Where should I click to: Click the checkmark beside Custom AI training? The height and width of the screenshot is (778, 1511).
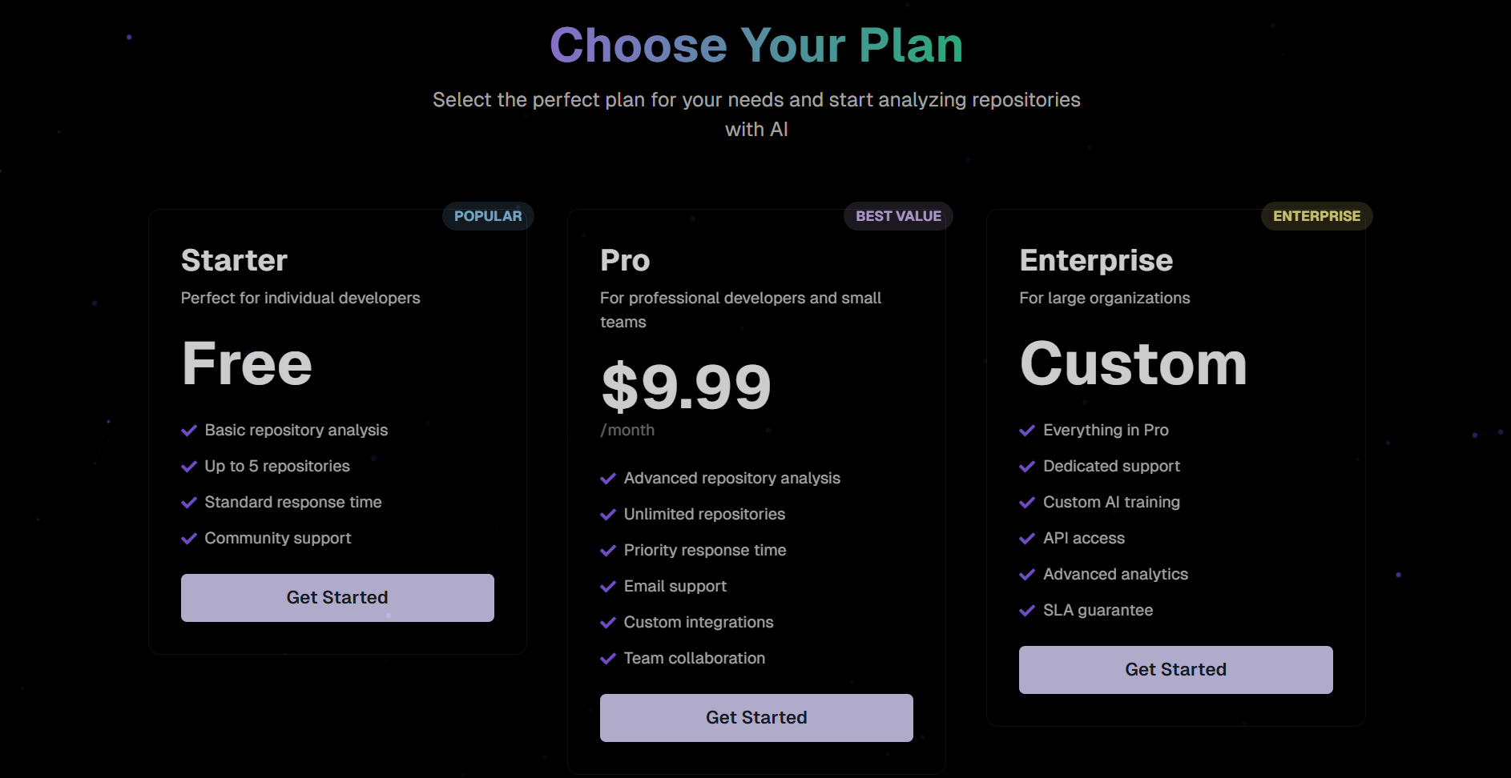coord(1027,503)
